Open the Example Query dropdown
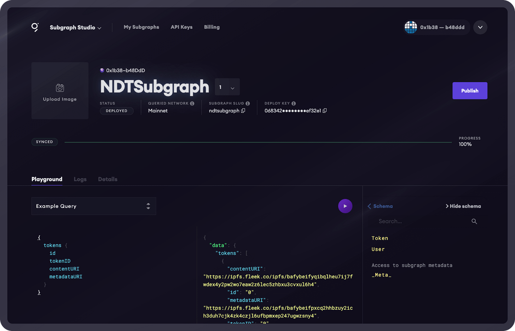515x331 pixels. tap(94, 206)
